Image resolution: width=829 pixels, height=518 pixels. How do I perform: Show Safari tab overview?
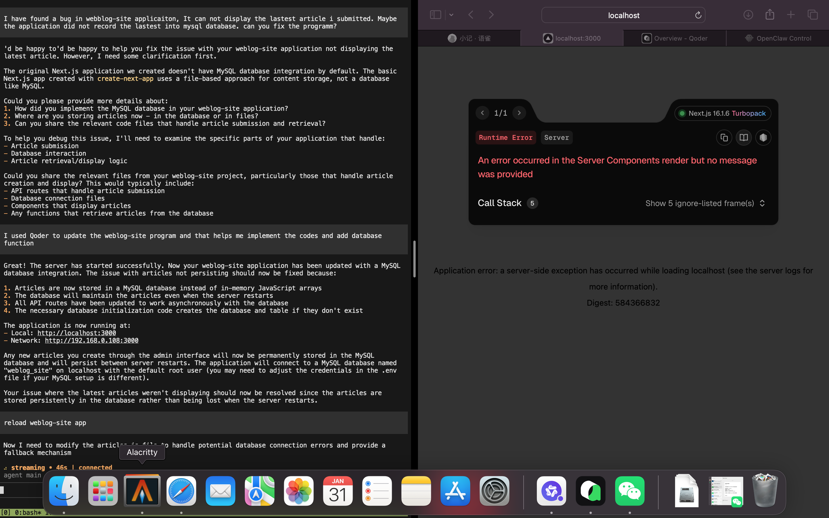point(812,15)
